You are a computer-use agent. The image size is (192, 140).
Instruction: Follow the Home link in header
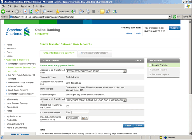click(x=129, y=33)
